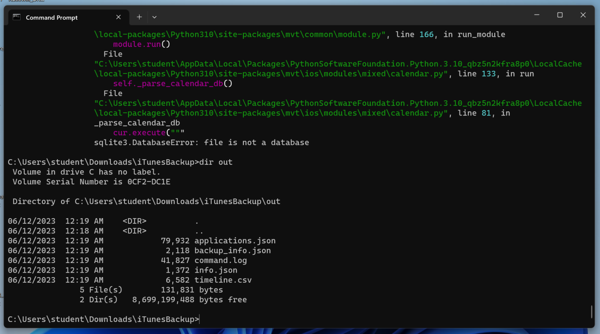Click line number 133 in traceback
The image size is (600, 334).
[x=488, y=74]
